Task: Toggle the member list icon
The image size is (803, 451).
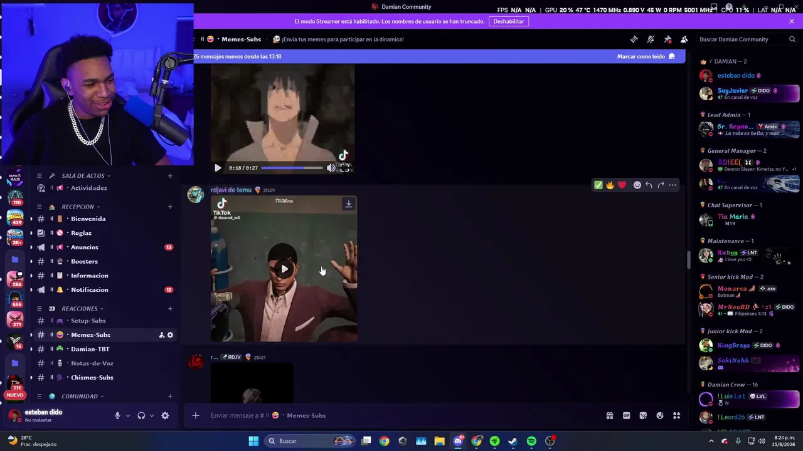Action: 684,39
